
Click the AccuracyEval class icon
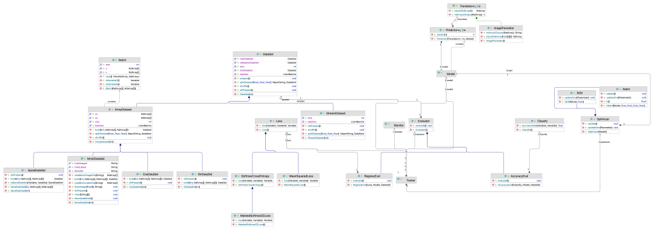tap(506, 176)
